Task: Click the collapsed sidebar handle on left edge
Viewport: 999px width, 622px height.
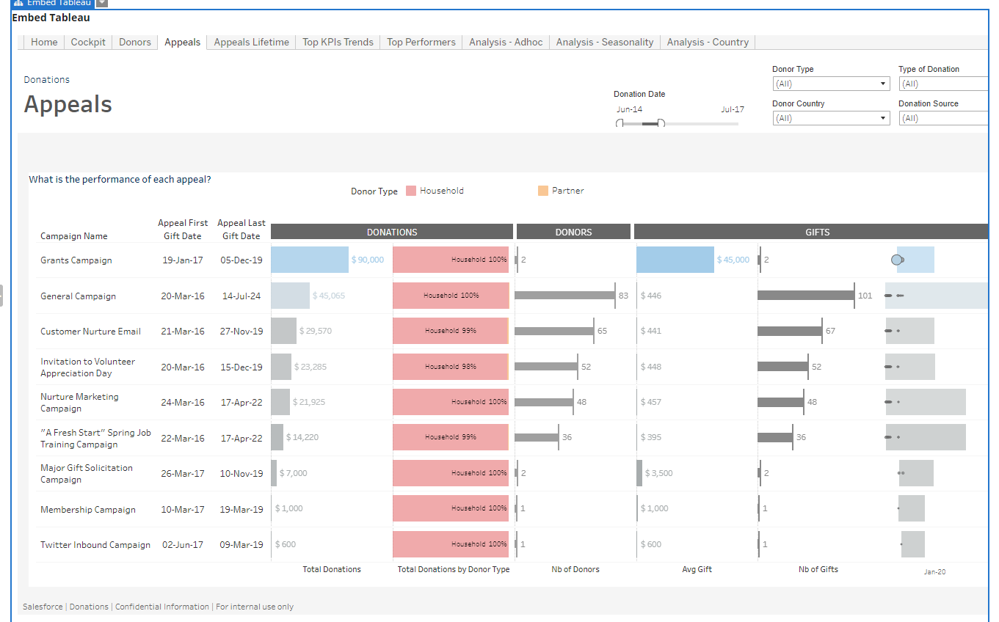Action: 2,296
